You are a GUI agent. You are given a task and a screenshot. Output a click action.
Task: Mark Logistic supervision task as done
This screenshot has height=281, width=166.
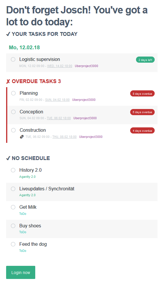13,59
